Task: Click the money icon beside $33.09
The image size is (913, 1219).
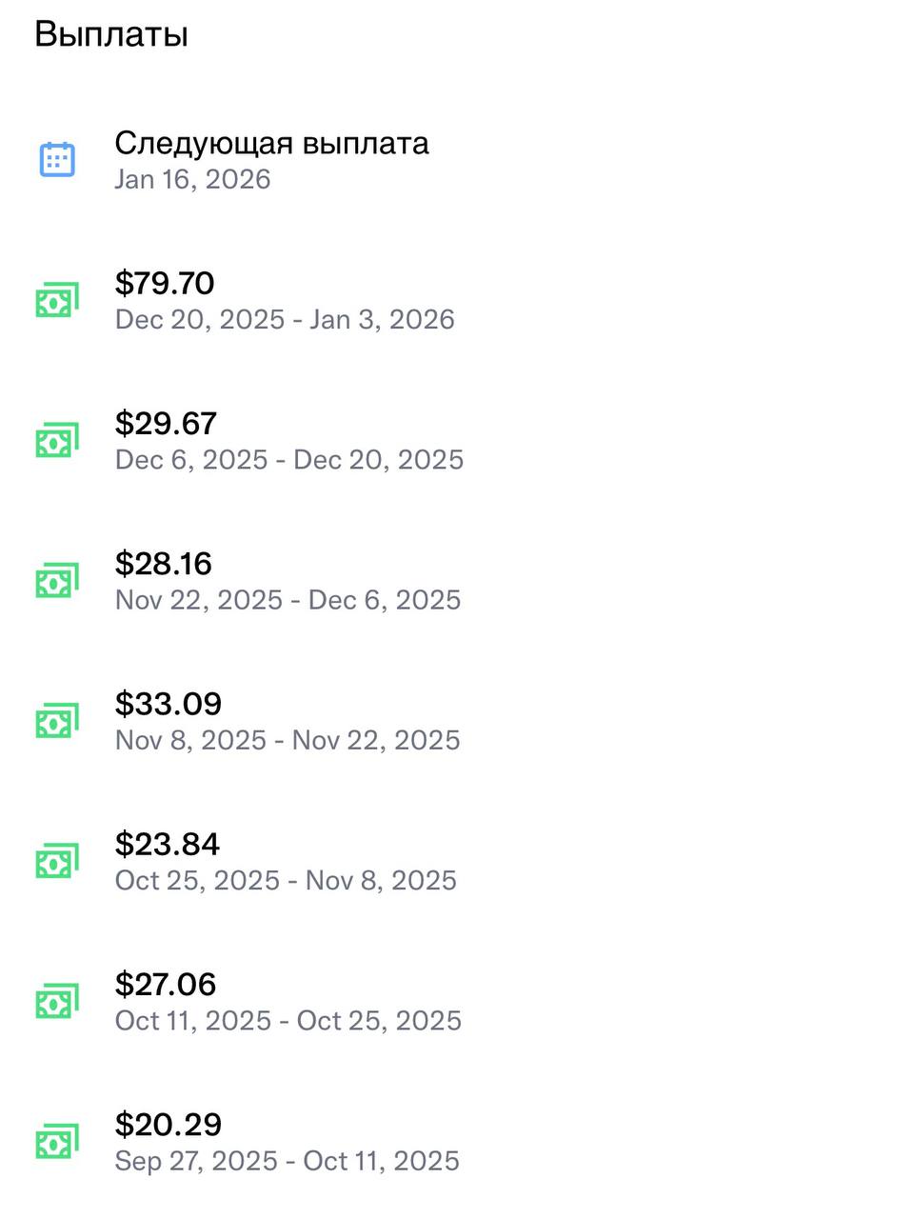Action: (57, 721)
